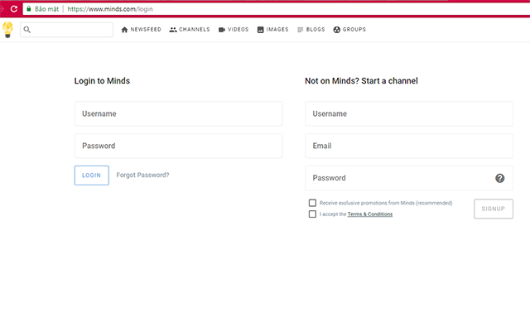Open the Groups nav item
Viewport: 530px width, 322px height.
click(x=349, y=30)
